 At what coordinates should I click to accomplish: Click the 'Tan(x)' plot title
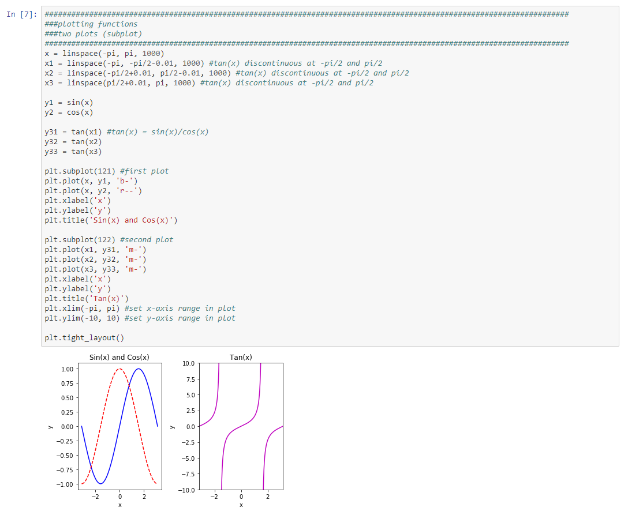[x=241, y=358]
